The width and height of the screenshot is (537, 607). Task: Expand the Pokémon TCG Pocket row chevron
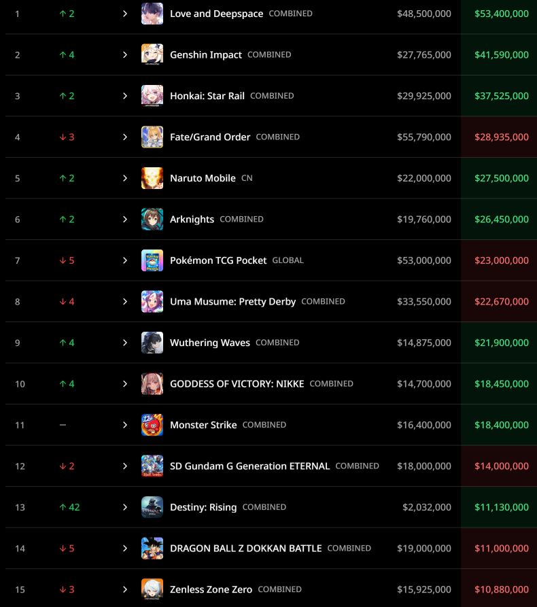124,260
